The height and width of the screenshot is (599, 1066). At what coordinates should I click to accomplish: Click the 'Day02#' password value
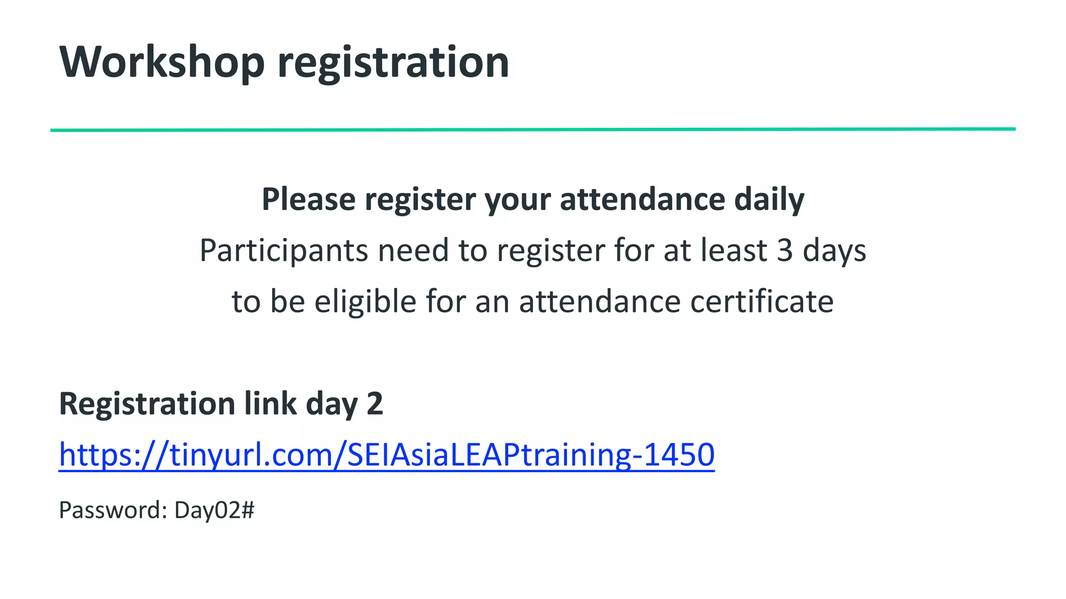tap(214, 510)
